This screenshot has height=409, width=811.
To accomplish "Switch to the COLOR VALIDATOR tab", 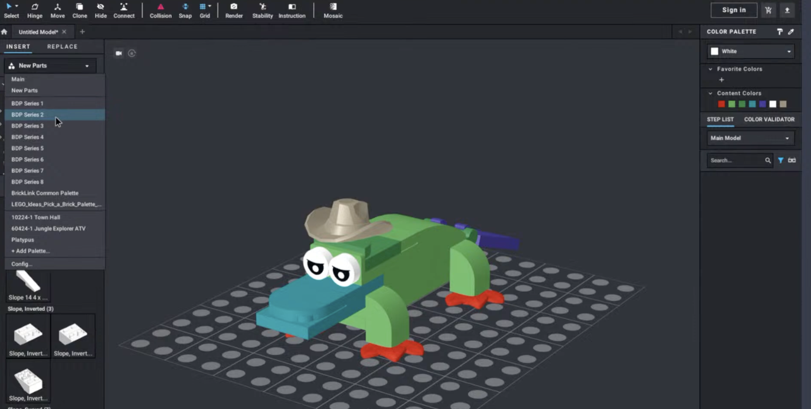I will (769, 119).
